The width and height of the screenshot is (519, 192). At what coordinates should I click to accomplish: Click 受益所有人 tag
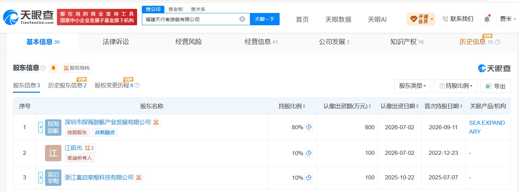click(x=79, y=158)
